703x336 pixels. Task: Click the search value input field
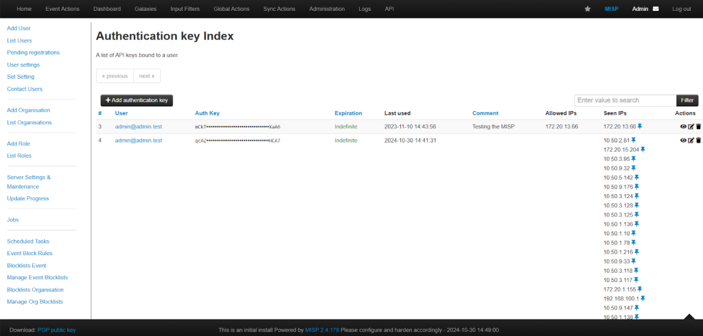point(625,100)
